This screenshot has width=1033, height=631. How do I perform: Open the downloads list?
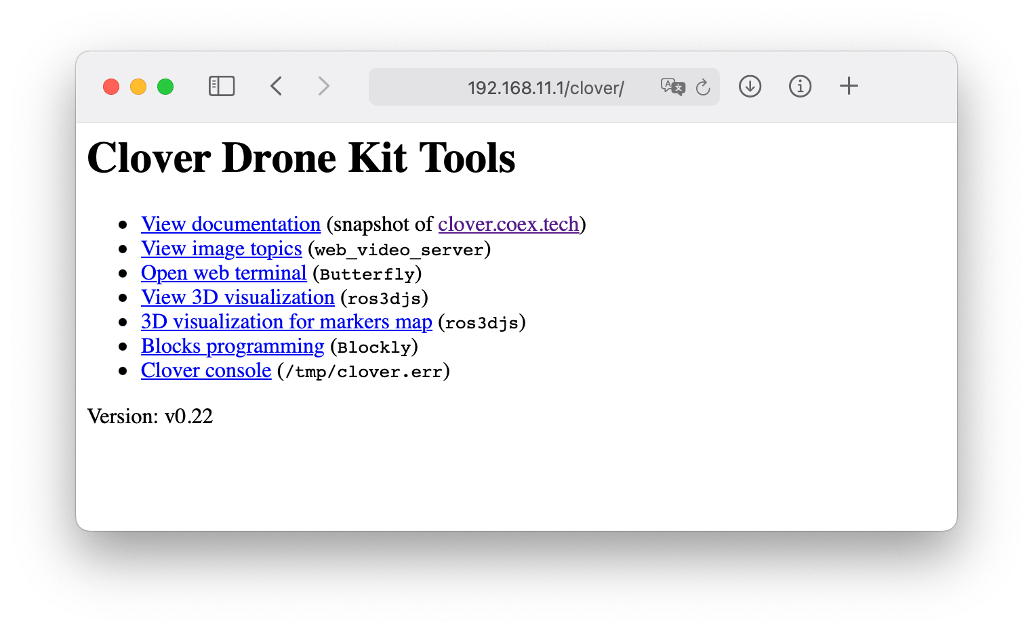750,87
